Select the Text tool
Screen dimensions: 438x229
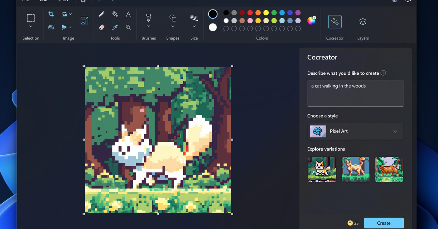point(128,14)
